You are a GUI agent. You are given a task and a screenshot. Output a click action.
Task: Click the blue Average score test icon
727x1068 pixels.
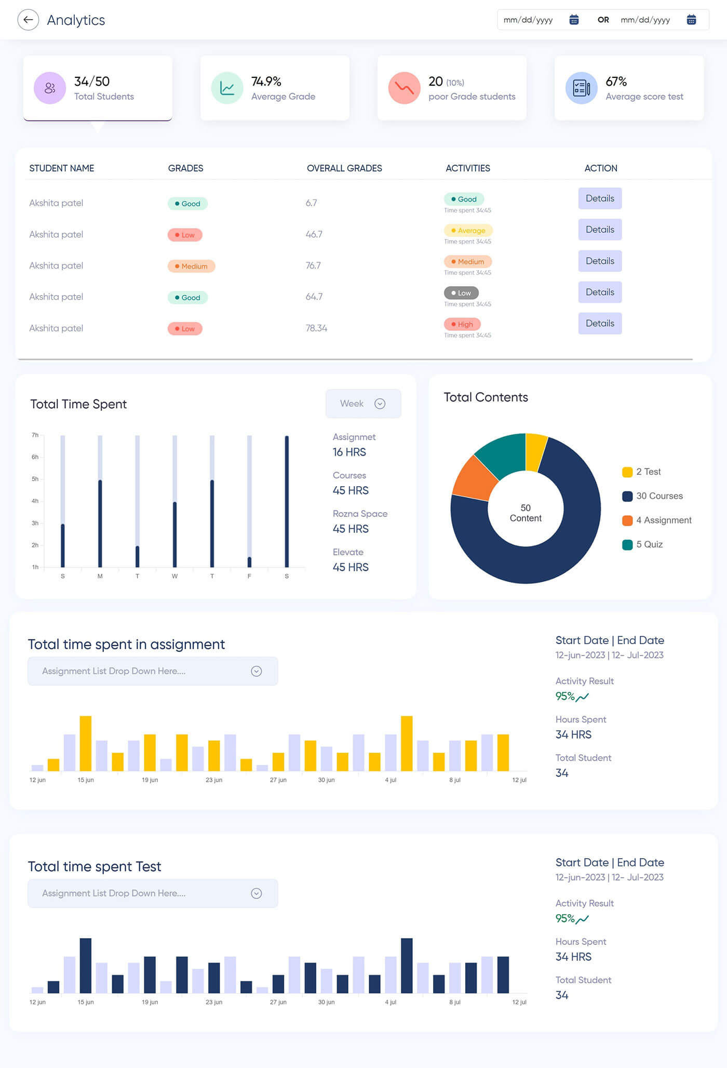581,88
